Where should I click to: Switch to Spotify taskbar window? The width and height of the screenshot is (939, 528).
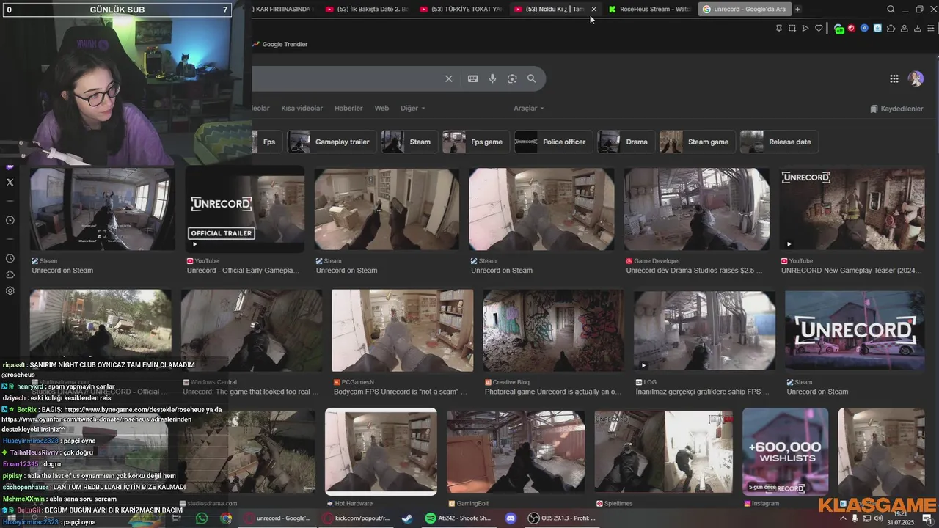(x=459, y=518)
